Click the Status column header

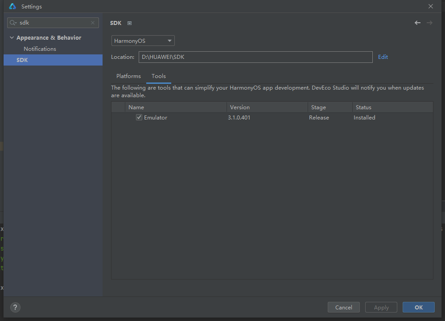pyautogui.click(x=393, y=107)
